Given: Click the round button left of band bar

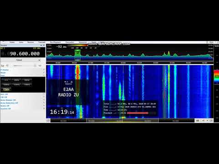Looking at the screenshot, I should [48, 121].
